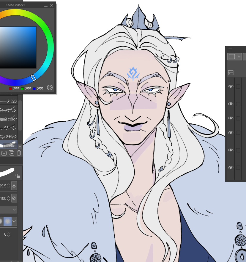246x262 pixels.
Task: Open the layer panel hamburger menu
Action: (230, 50)
